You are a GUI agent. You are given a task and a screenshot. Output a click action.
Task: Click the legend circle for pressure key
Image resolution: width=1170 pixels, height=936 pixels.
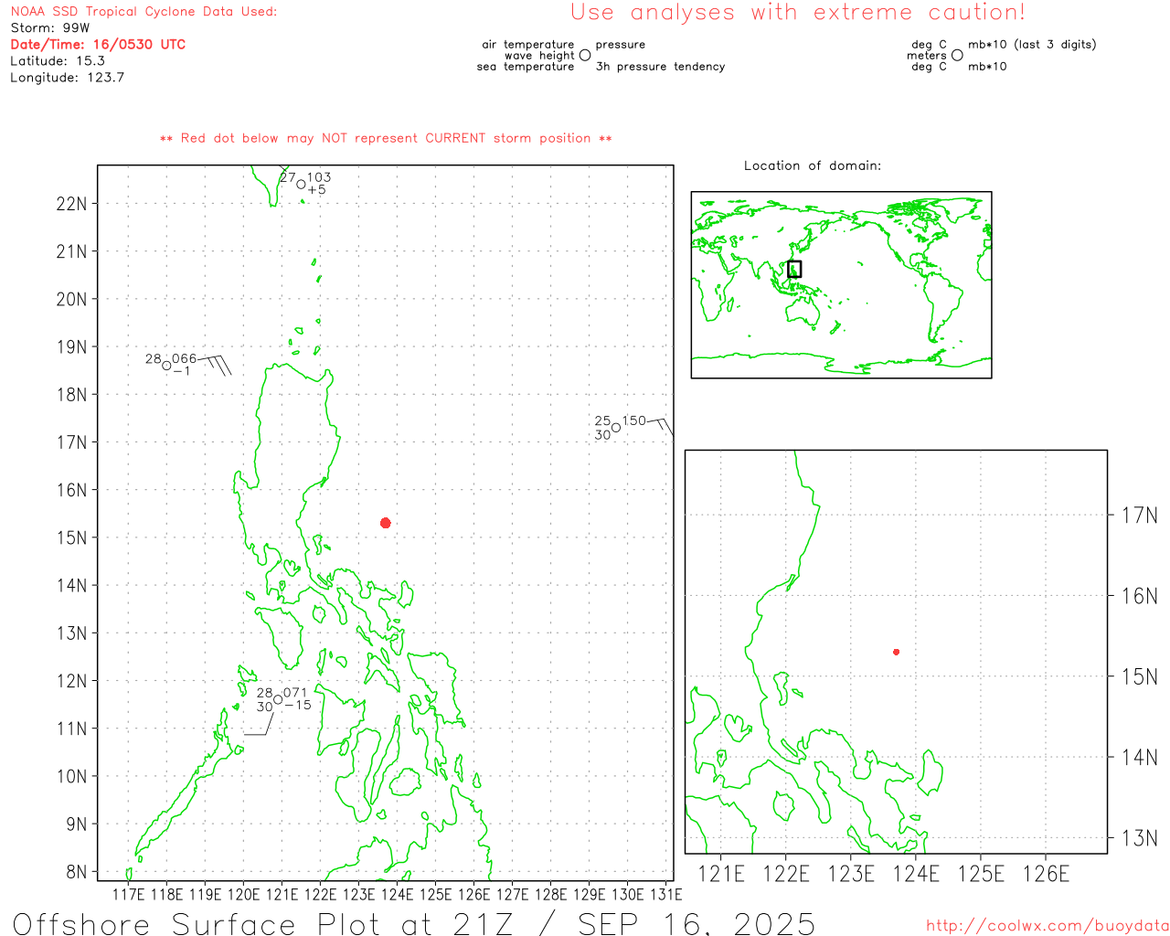pos(585,55)
